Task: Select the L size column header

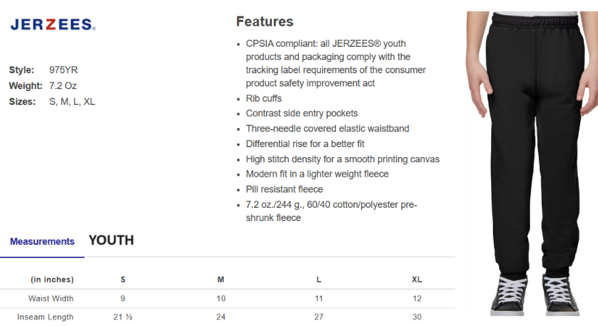Action: pos(319,280)
